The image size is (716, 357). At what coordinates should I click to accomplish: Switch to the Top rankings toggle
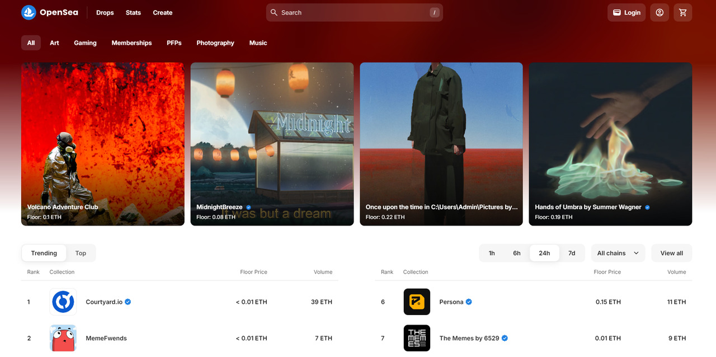pyautogui.click(x=81, y=253)
